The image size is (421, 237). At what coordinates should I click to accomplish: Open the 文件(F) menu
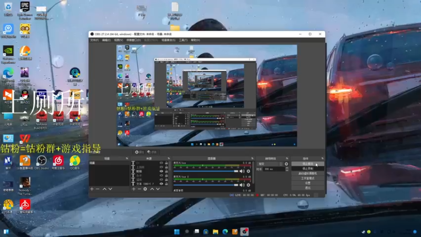95,40
